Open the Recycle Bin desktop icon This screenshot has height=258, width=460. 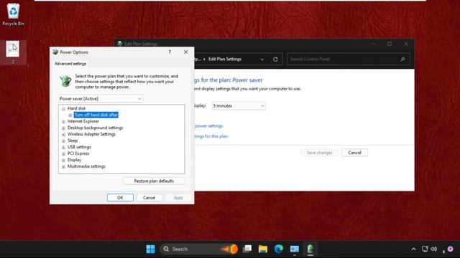13,14
